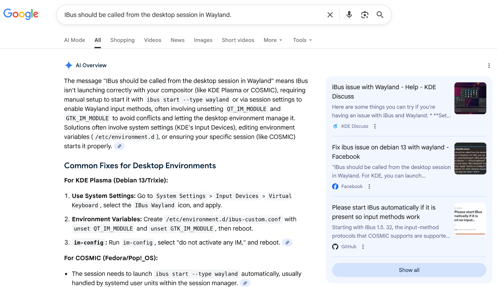Click the Facebook site icon
Screen dimensions: 497x287
point(335,187)
